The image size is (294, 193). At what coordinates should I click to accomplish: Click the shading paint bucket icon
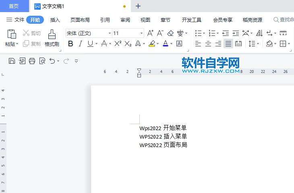point(269,44)
